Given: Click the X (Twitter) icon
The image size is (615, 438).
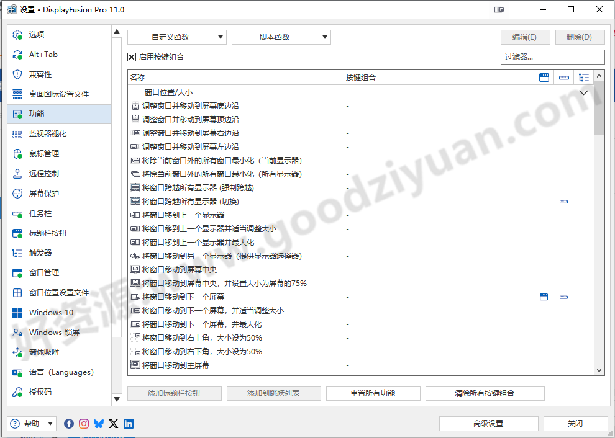Looking at the screenshot, I should (114, 423).
